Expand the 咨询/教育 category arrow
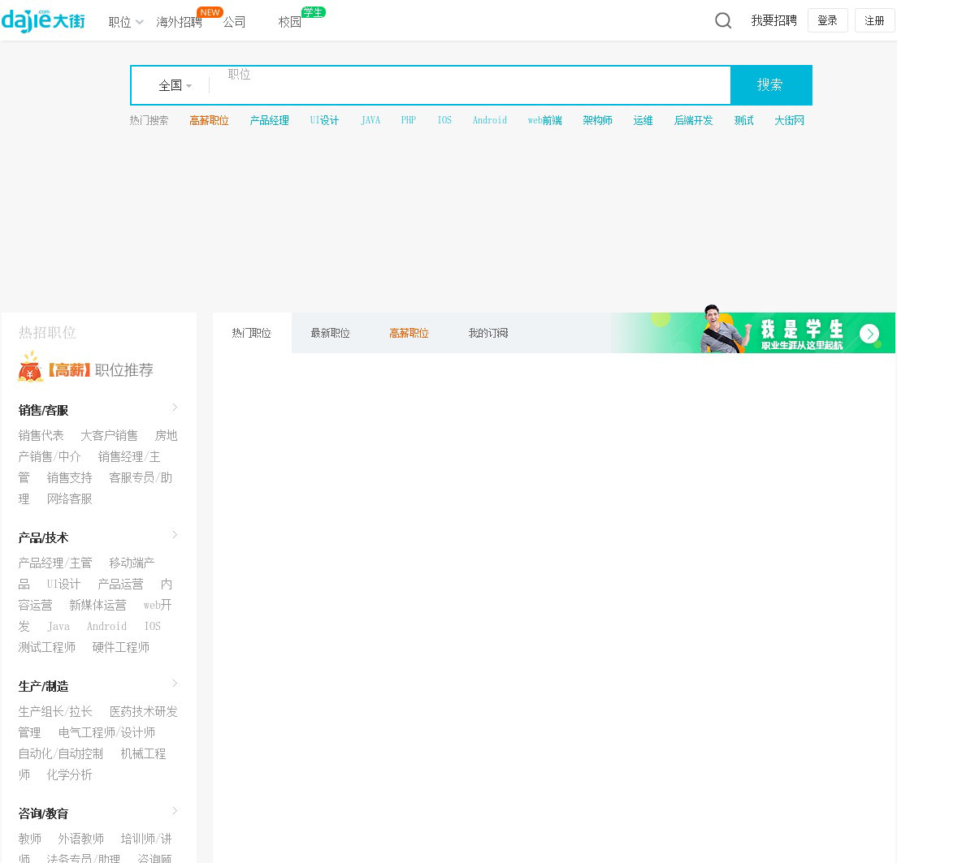This screenshot has width=975, height=863. [x=175, y=811]
